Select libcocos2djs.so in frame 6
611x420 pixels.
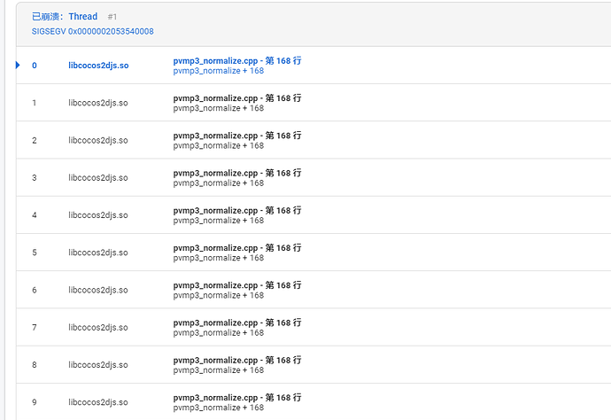coord(98,290)
